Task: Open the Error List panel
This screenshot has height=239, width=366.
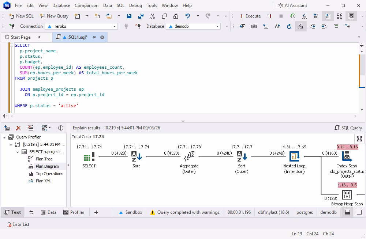Action: coord(18,224)
